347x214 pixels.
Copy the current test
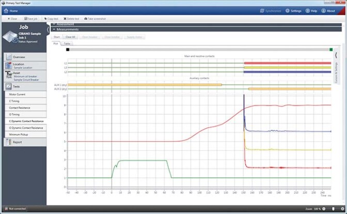click(x=51, y=19)
